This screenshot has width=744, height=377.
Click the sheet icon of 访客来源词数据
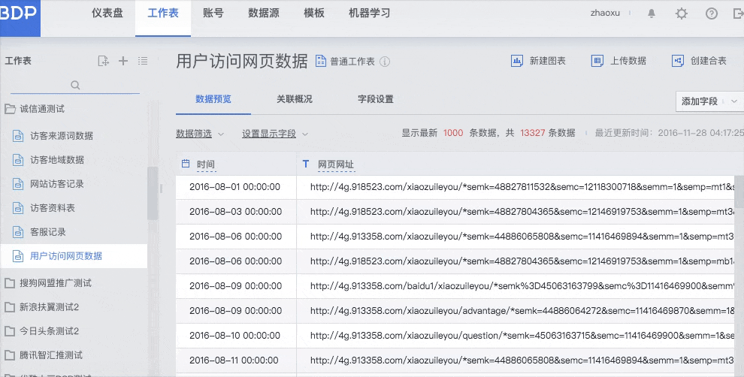[x=18, y=136]
